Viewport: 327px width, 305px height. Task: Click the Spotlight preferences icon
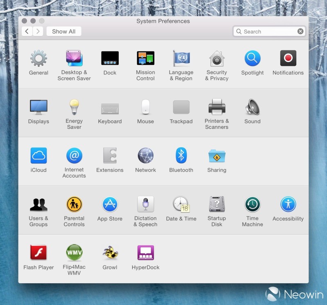point(253,58)
